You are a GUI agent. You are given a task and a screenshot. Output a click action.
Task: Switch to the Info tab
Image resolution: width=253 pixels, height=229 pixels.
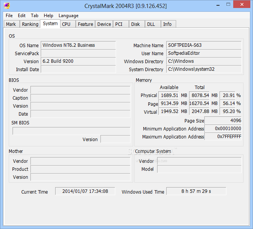(169, 24)
